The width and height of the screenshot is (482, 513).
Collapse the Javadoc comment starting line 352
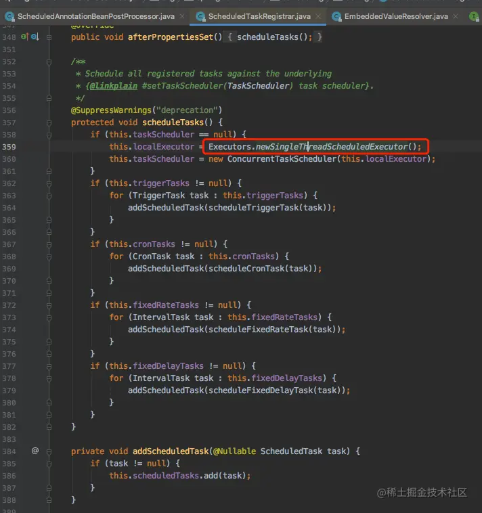pos(49,62)
